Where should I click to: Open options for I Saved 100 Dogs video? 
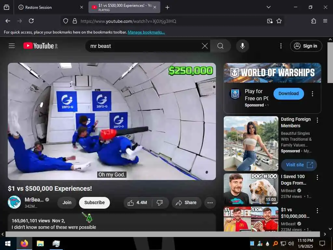(x=317, y=177)
